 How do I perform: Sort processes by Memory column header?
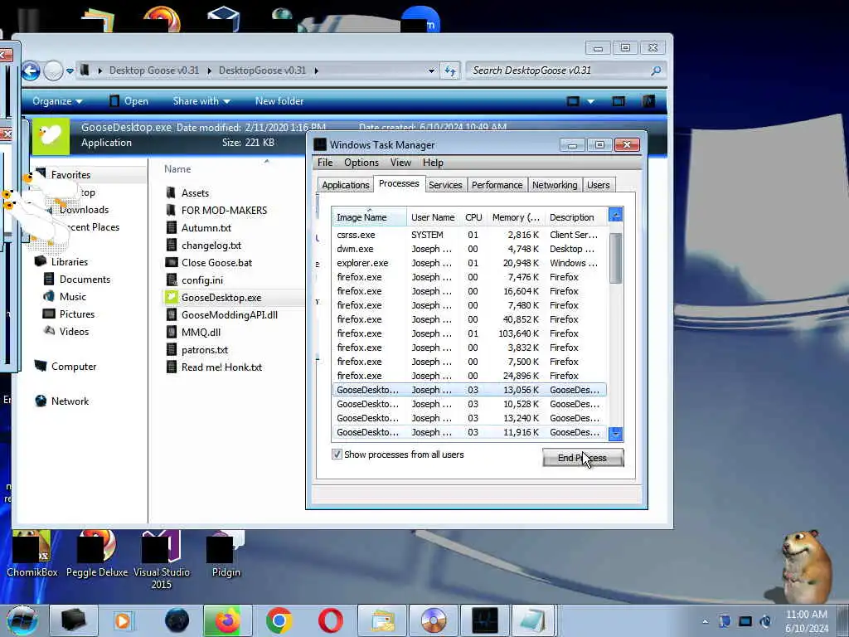516,217
